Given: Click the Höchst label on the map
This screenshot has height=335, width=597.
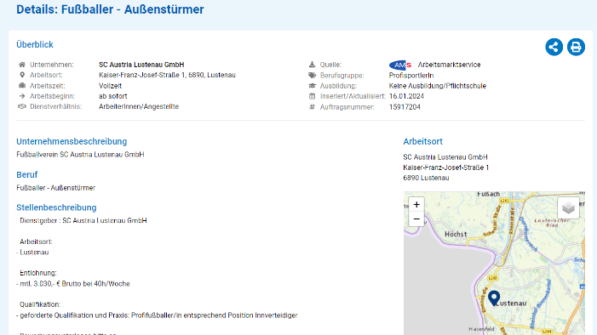Looking at the screenshot, I should pos(456,234).
